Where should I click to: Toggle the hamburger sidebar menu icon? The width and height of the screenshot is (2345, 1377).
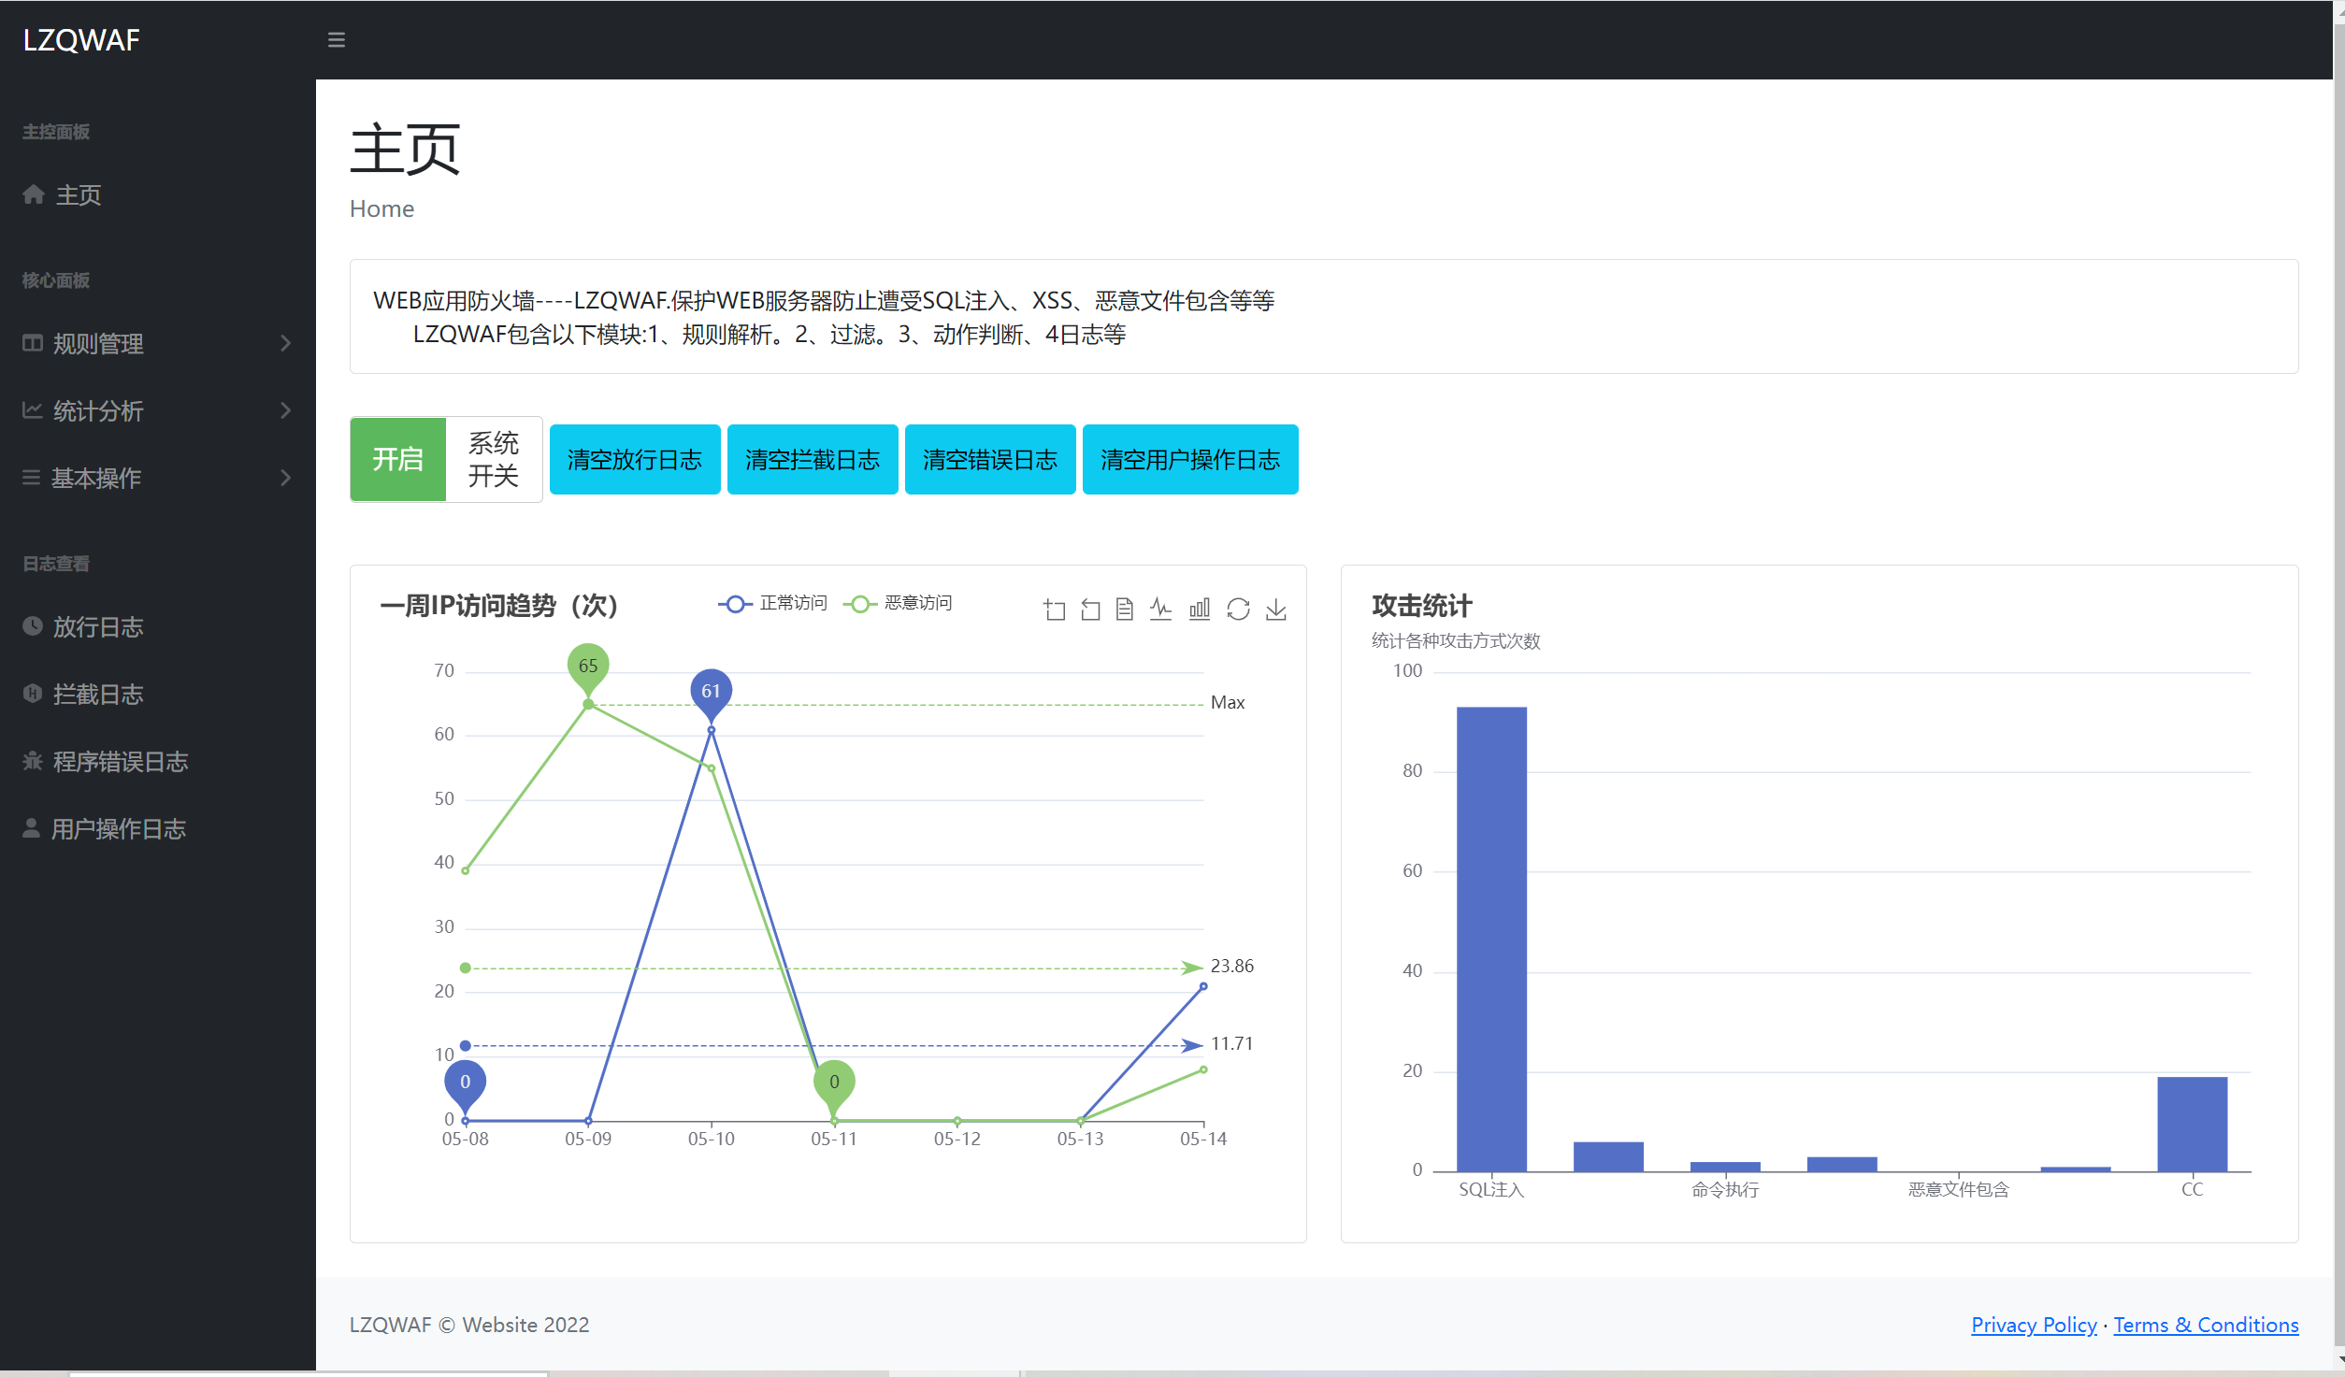(337, 40)
